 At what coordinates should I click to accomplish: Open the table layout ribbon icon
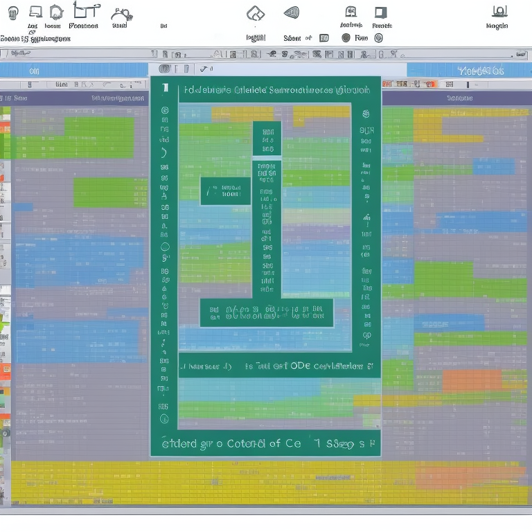(x=86, y=10)
